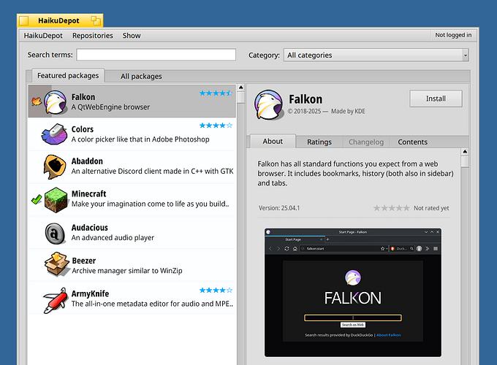The height and width of the screenshot is (365, 497).
Task: Click the Audacious app icon
Action: 55,234
